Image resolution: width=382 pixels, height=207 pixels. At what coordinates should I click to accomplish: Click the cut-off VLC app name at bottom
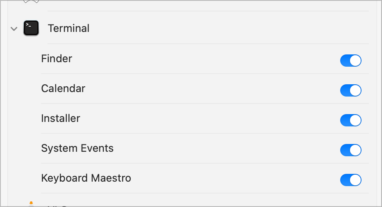tap(57, 205)
